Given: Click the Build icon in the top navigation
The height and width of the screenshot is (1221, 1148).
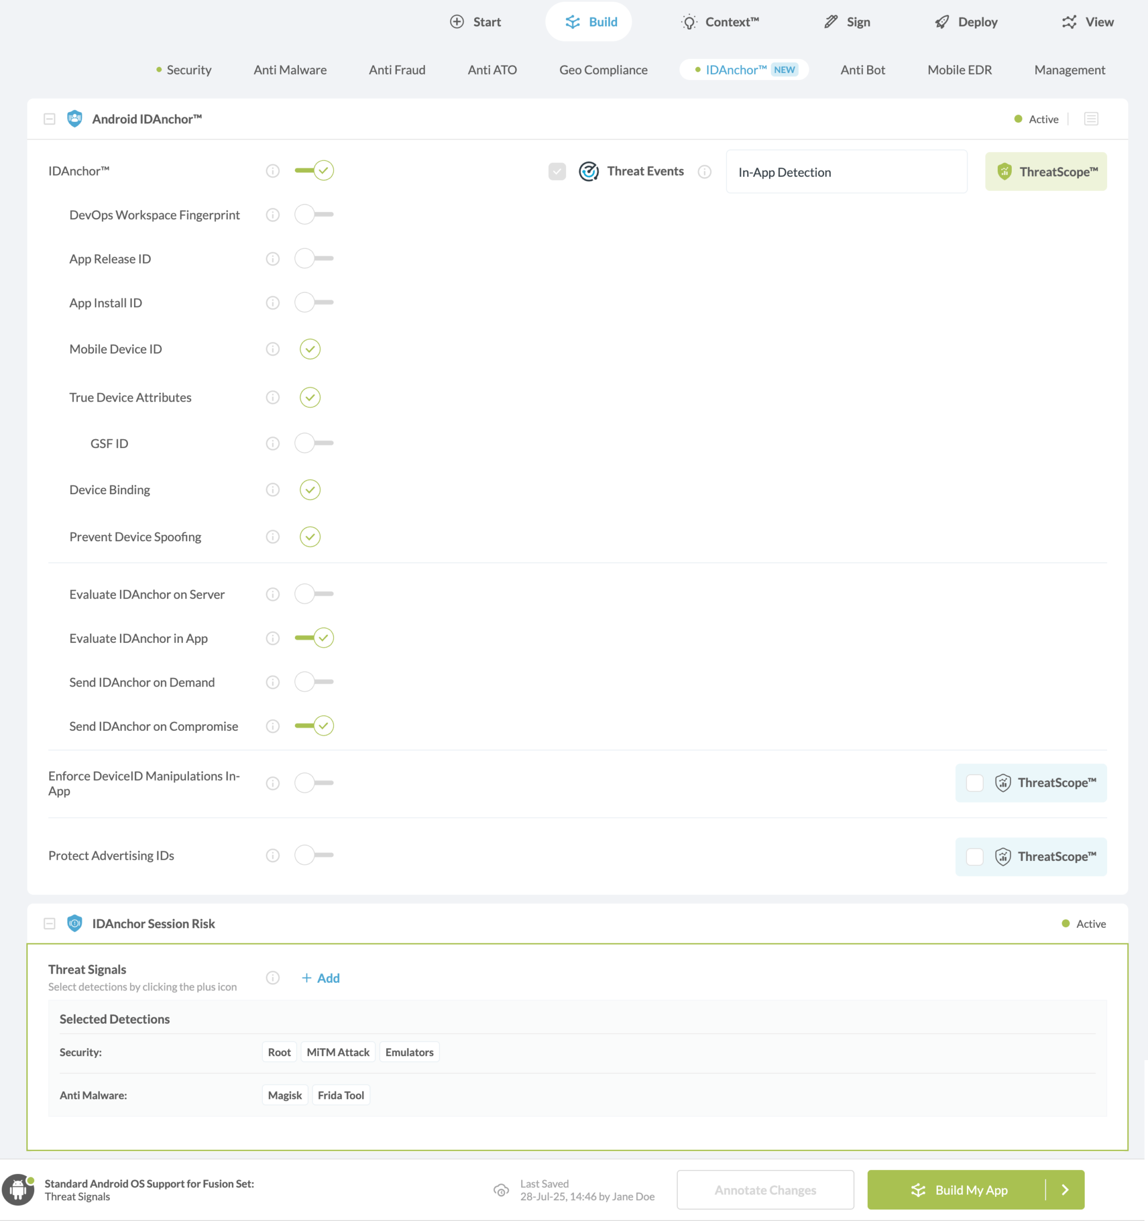Looking at the screenshot, I should (x=572, y=21).
